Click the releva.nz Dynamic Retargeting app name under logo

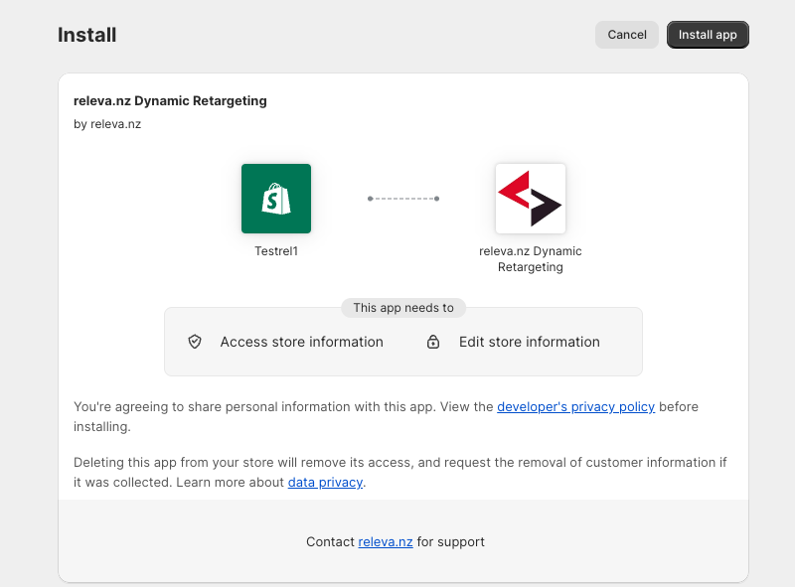point(531,259)
